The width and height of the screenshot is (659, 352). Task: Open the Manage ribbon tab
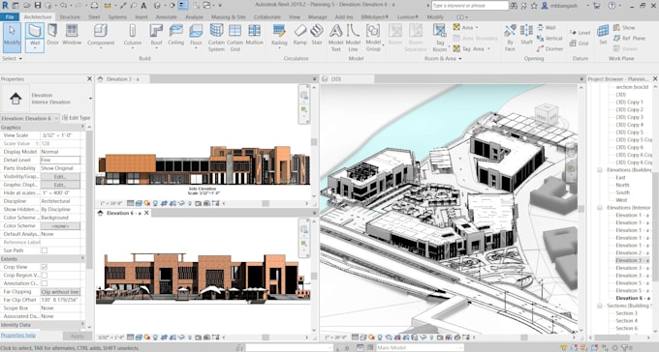coord(317,16)
